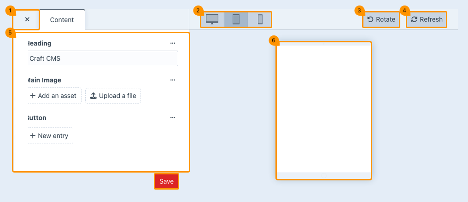Click Upload a file button
468x202 pixels.
113,96
